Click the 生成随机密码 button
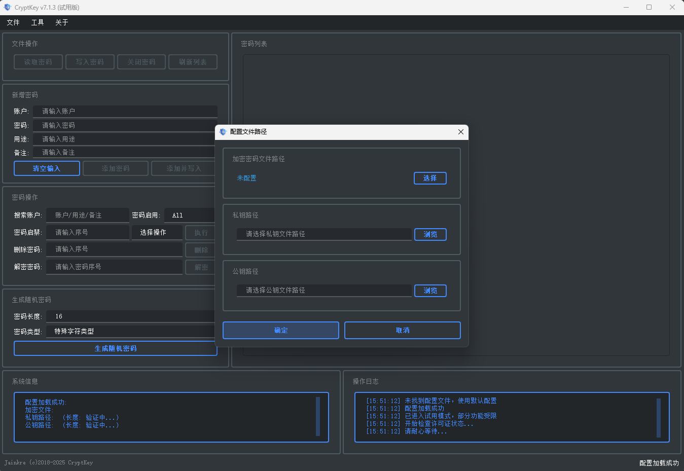The height and width of the screenshot is (471, 684). pos(116,348)
